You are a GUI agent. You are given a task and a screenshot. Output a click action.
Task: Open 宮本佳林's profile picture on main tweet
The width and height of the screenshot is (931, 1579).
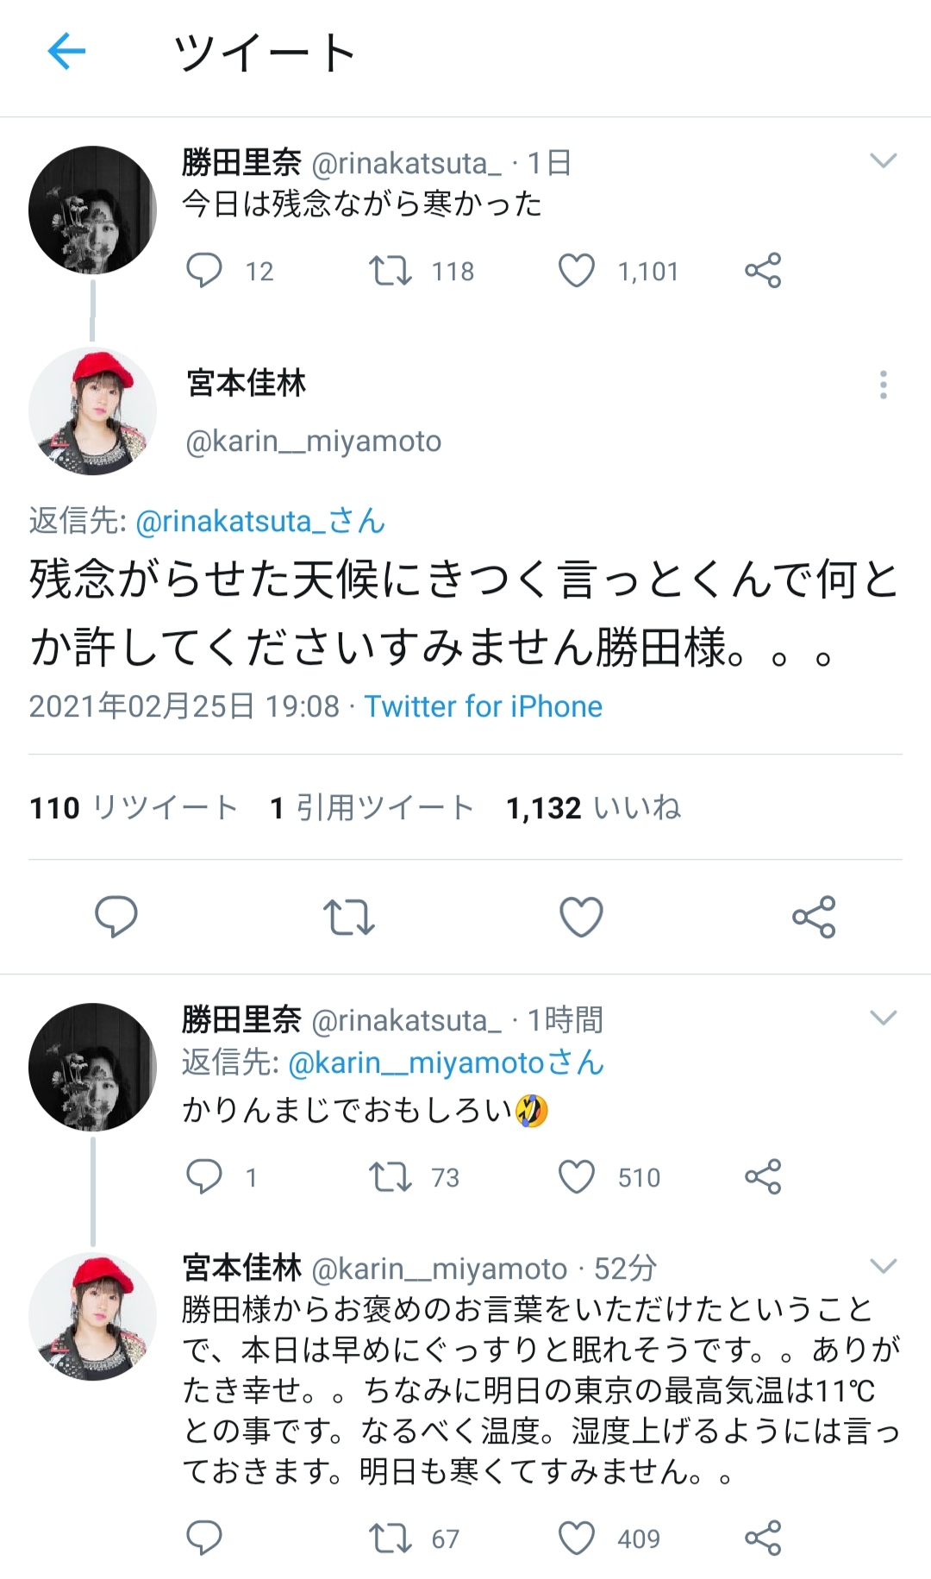pos(92,411)
